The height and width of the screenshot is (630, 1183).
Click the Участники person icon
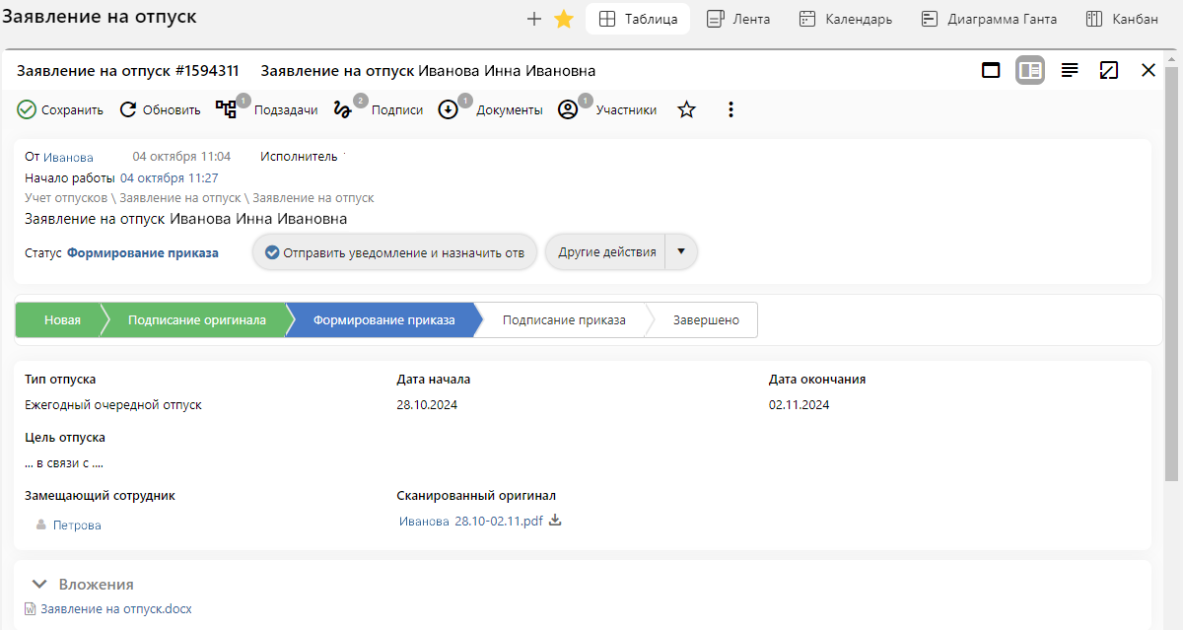click(568, 109)
